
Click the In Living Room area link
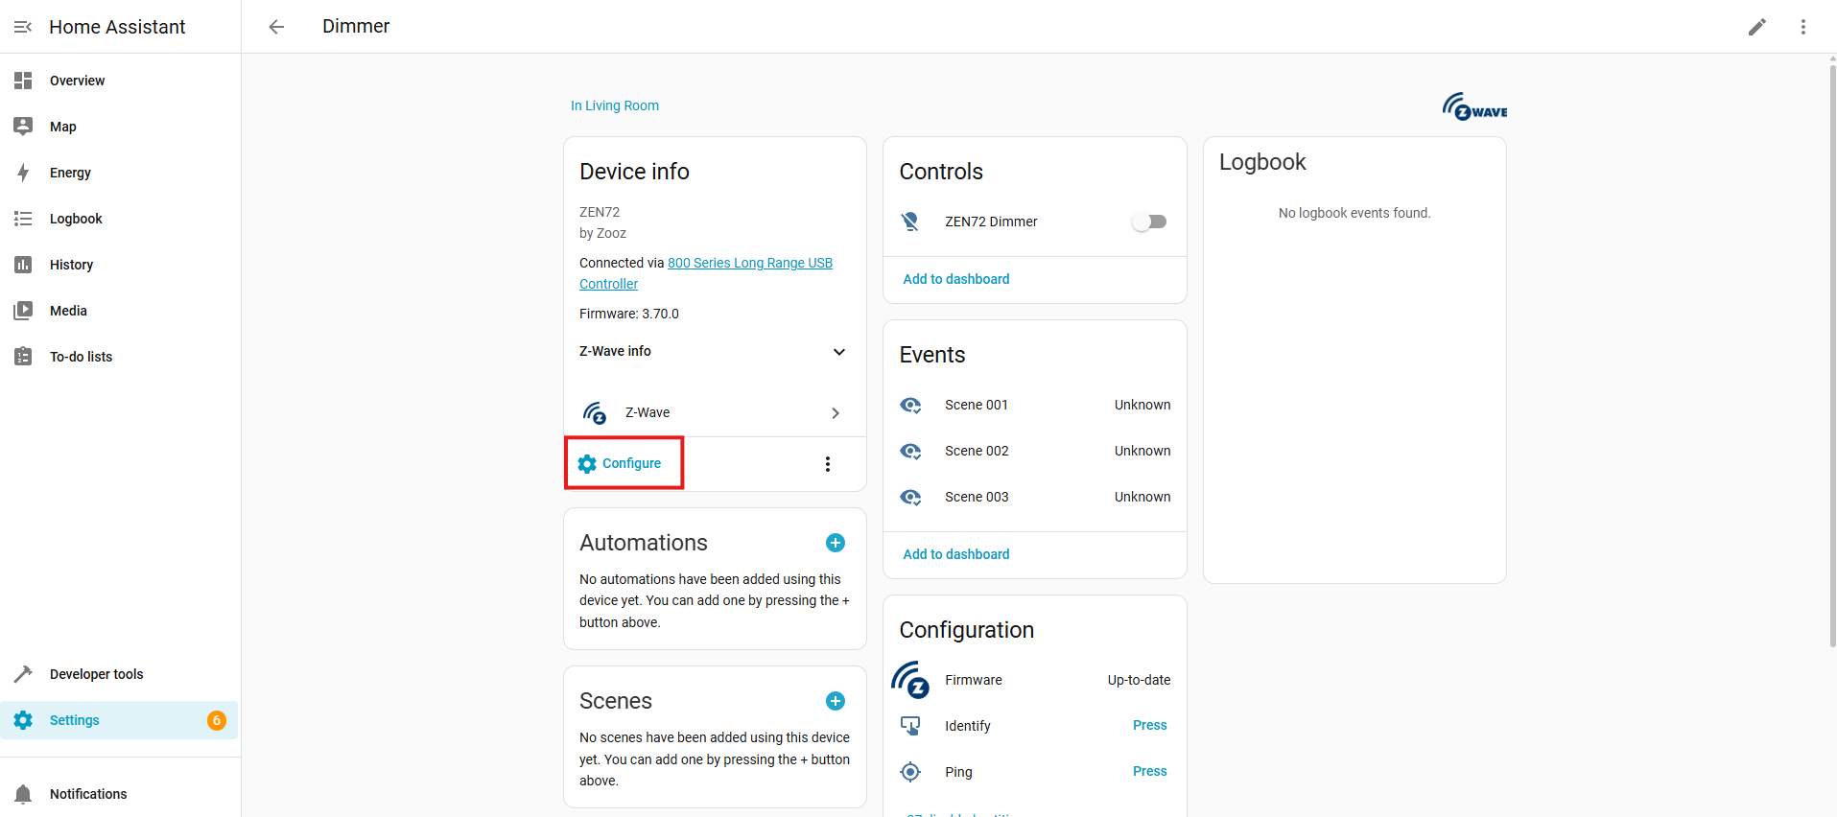pos(614,105)
